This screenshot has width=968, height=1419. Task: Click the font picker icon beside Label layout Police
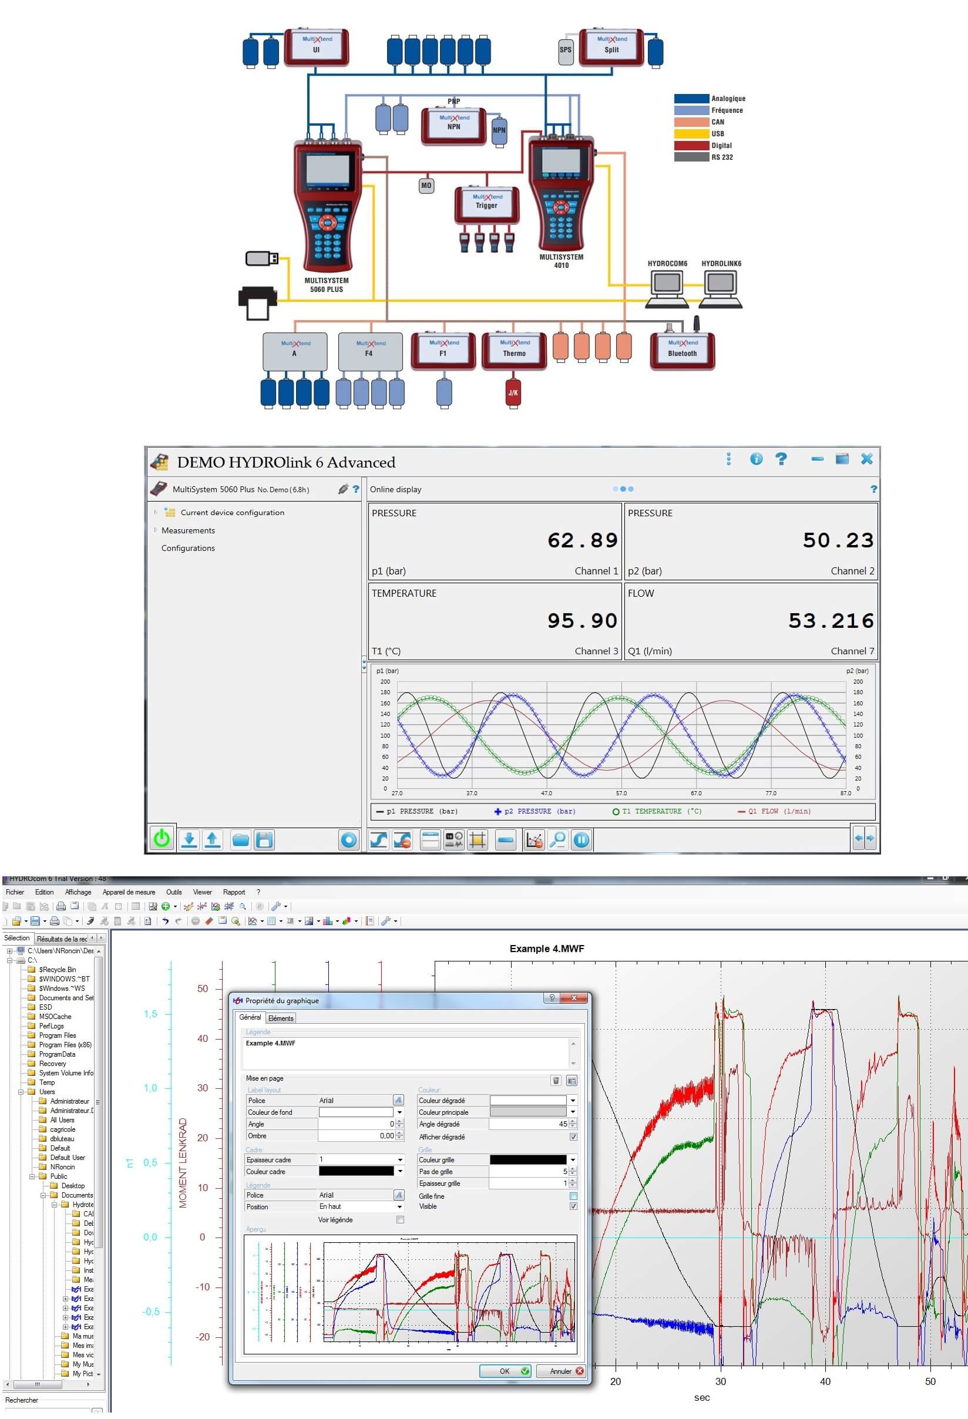[398, 1099]
